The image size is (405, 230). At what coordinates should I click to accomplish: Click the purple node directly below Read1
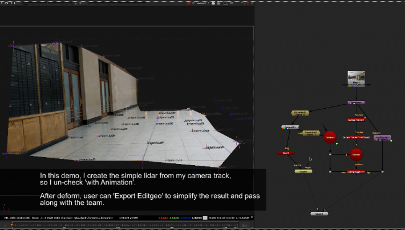pos(356,102)
